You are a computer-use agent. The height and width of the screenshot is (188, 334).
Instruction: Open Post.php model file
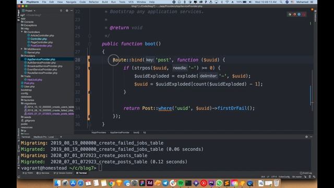29,83
